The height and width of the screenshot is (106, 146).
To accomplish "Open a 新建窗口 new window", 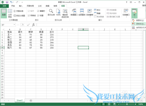I will tap(74, 12).
